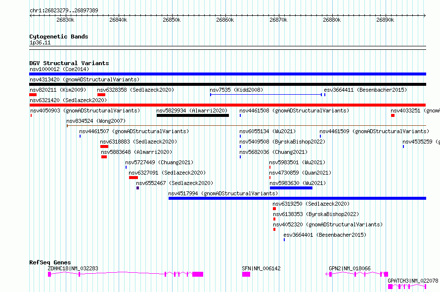Image resolution: width=440 pixels, height=292 pixels.
Task: Click the GPN2|NM_018066 gene label
Action: pos(350,268)
